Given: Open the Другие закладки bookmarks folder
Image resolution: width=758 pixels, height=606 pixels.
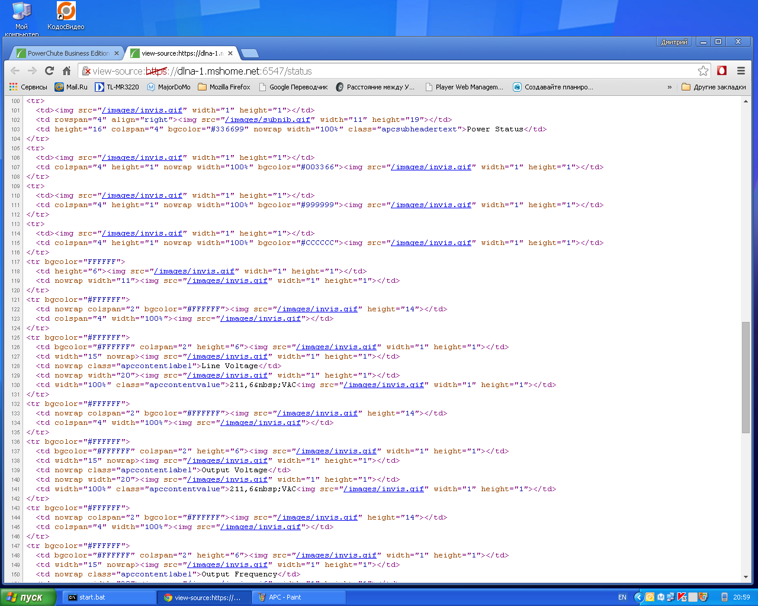Looking at the screenshot, I should click(x=714, y=87).
